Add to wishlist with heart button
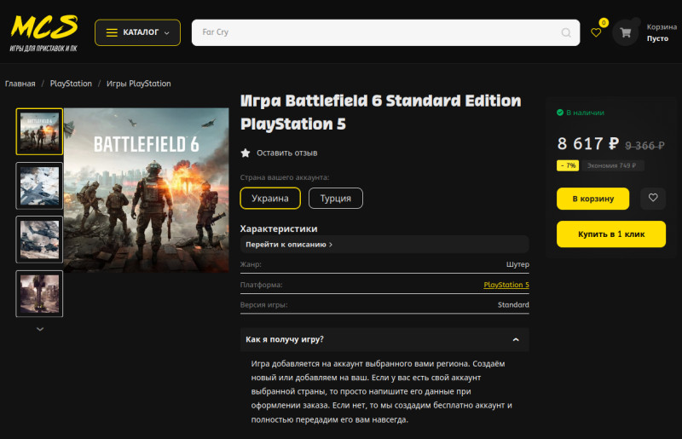682x439 pixels. coord(653,198)
